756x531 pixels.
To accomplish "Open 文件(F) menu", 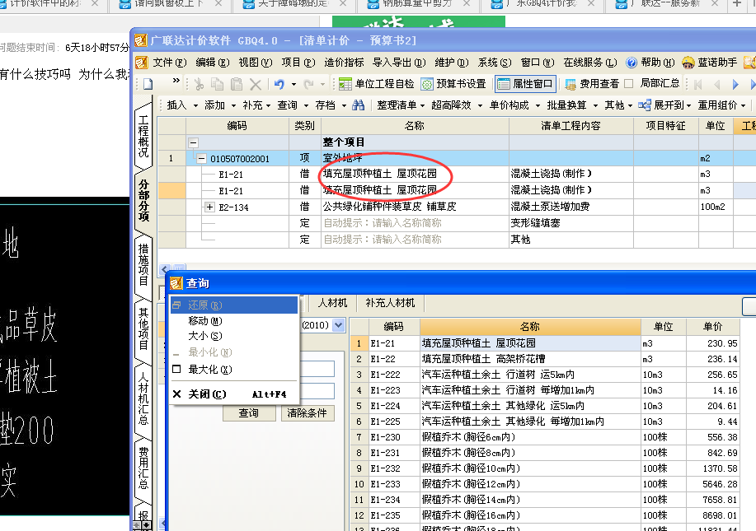I will [x=169, y=63].
